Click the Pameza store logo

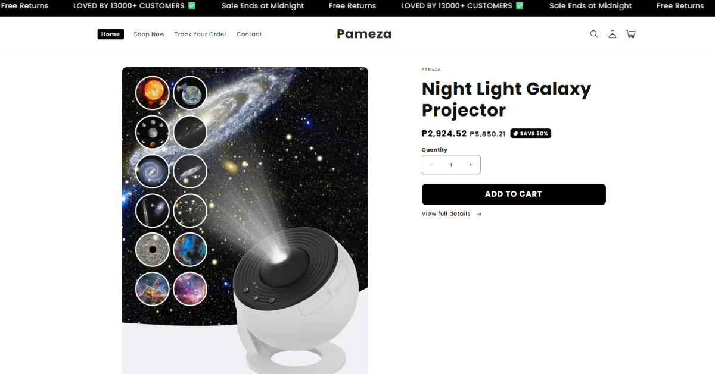[364, 34]
